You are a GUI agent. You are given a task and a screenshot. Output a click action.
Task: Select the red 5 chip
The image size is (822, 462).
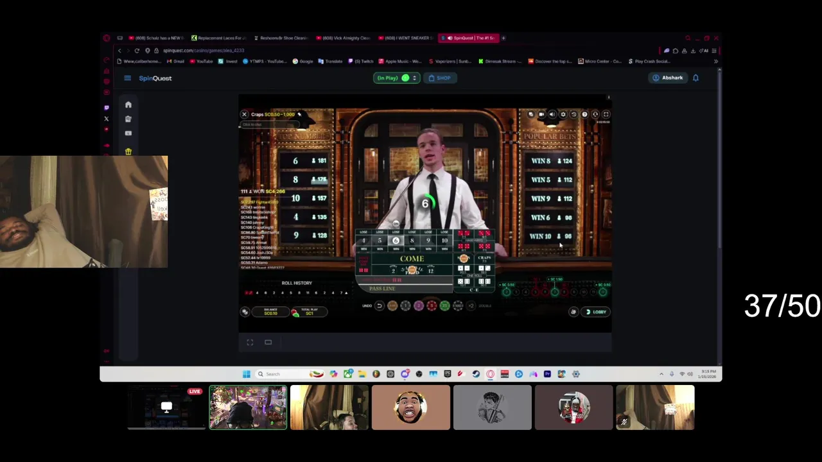click(x=432, y=305)
